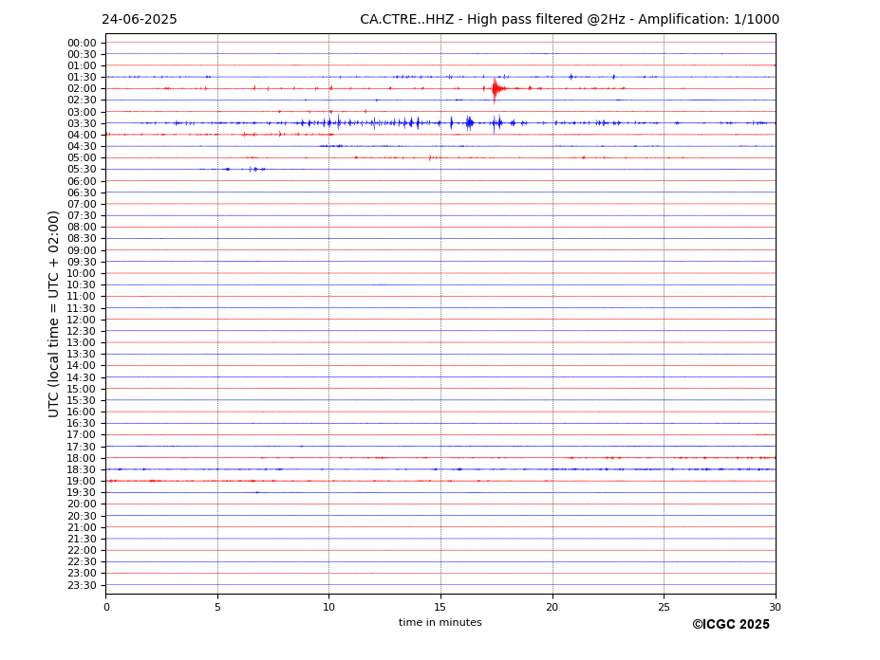This screenshot has width=880, height=660.
Task: Click the 21:30 time row label
Action: [x=82, y=539]
